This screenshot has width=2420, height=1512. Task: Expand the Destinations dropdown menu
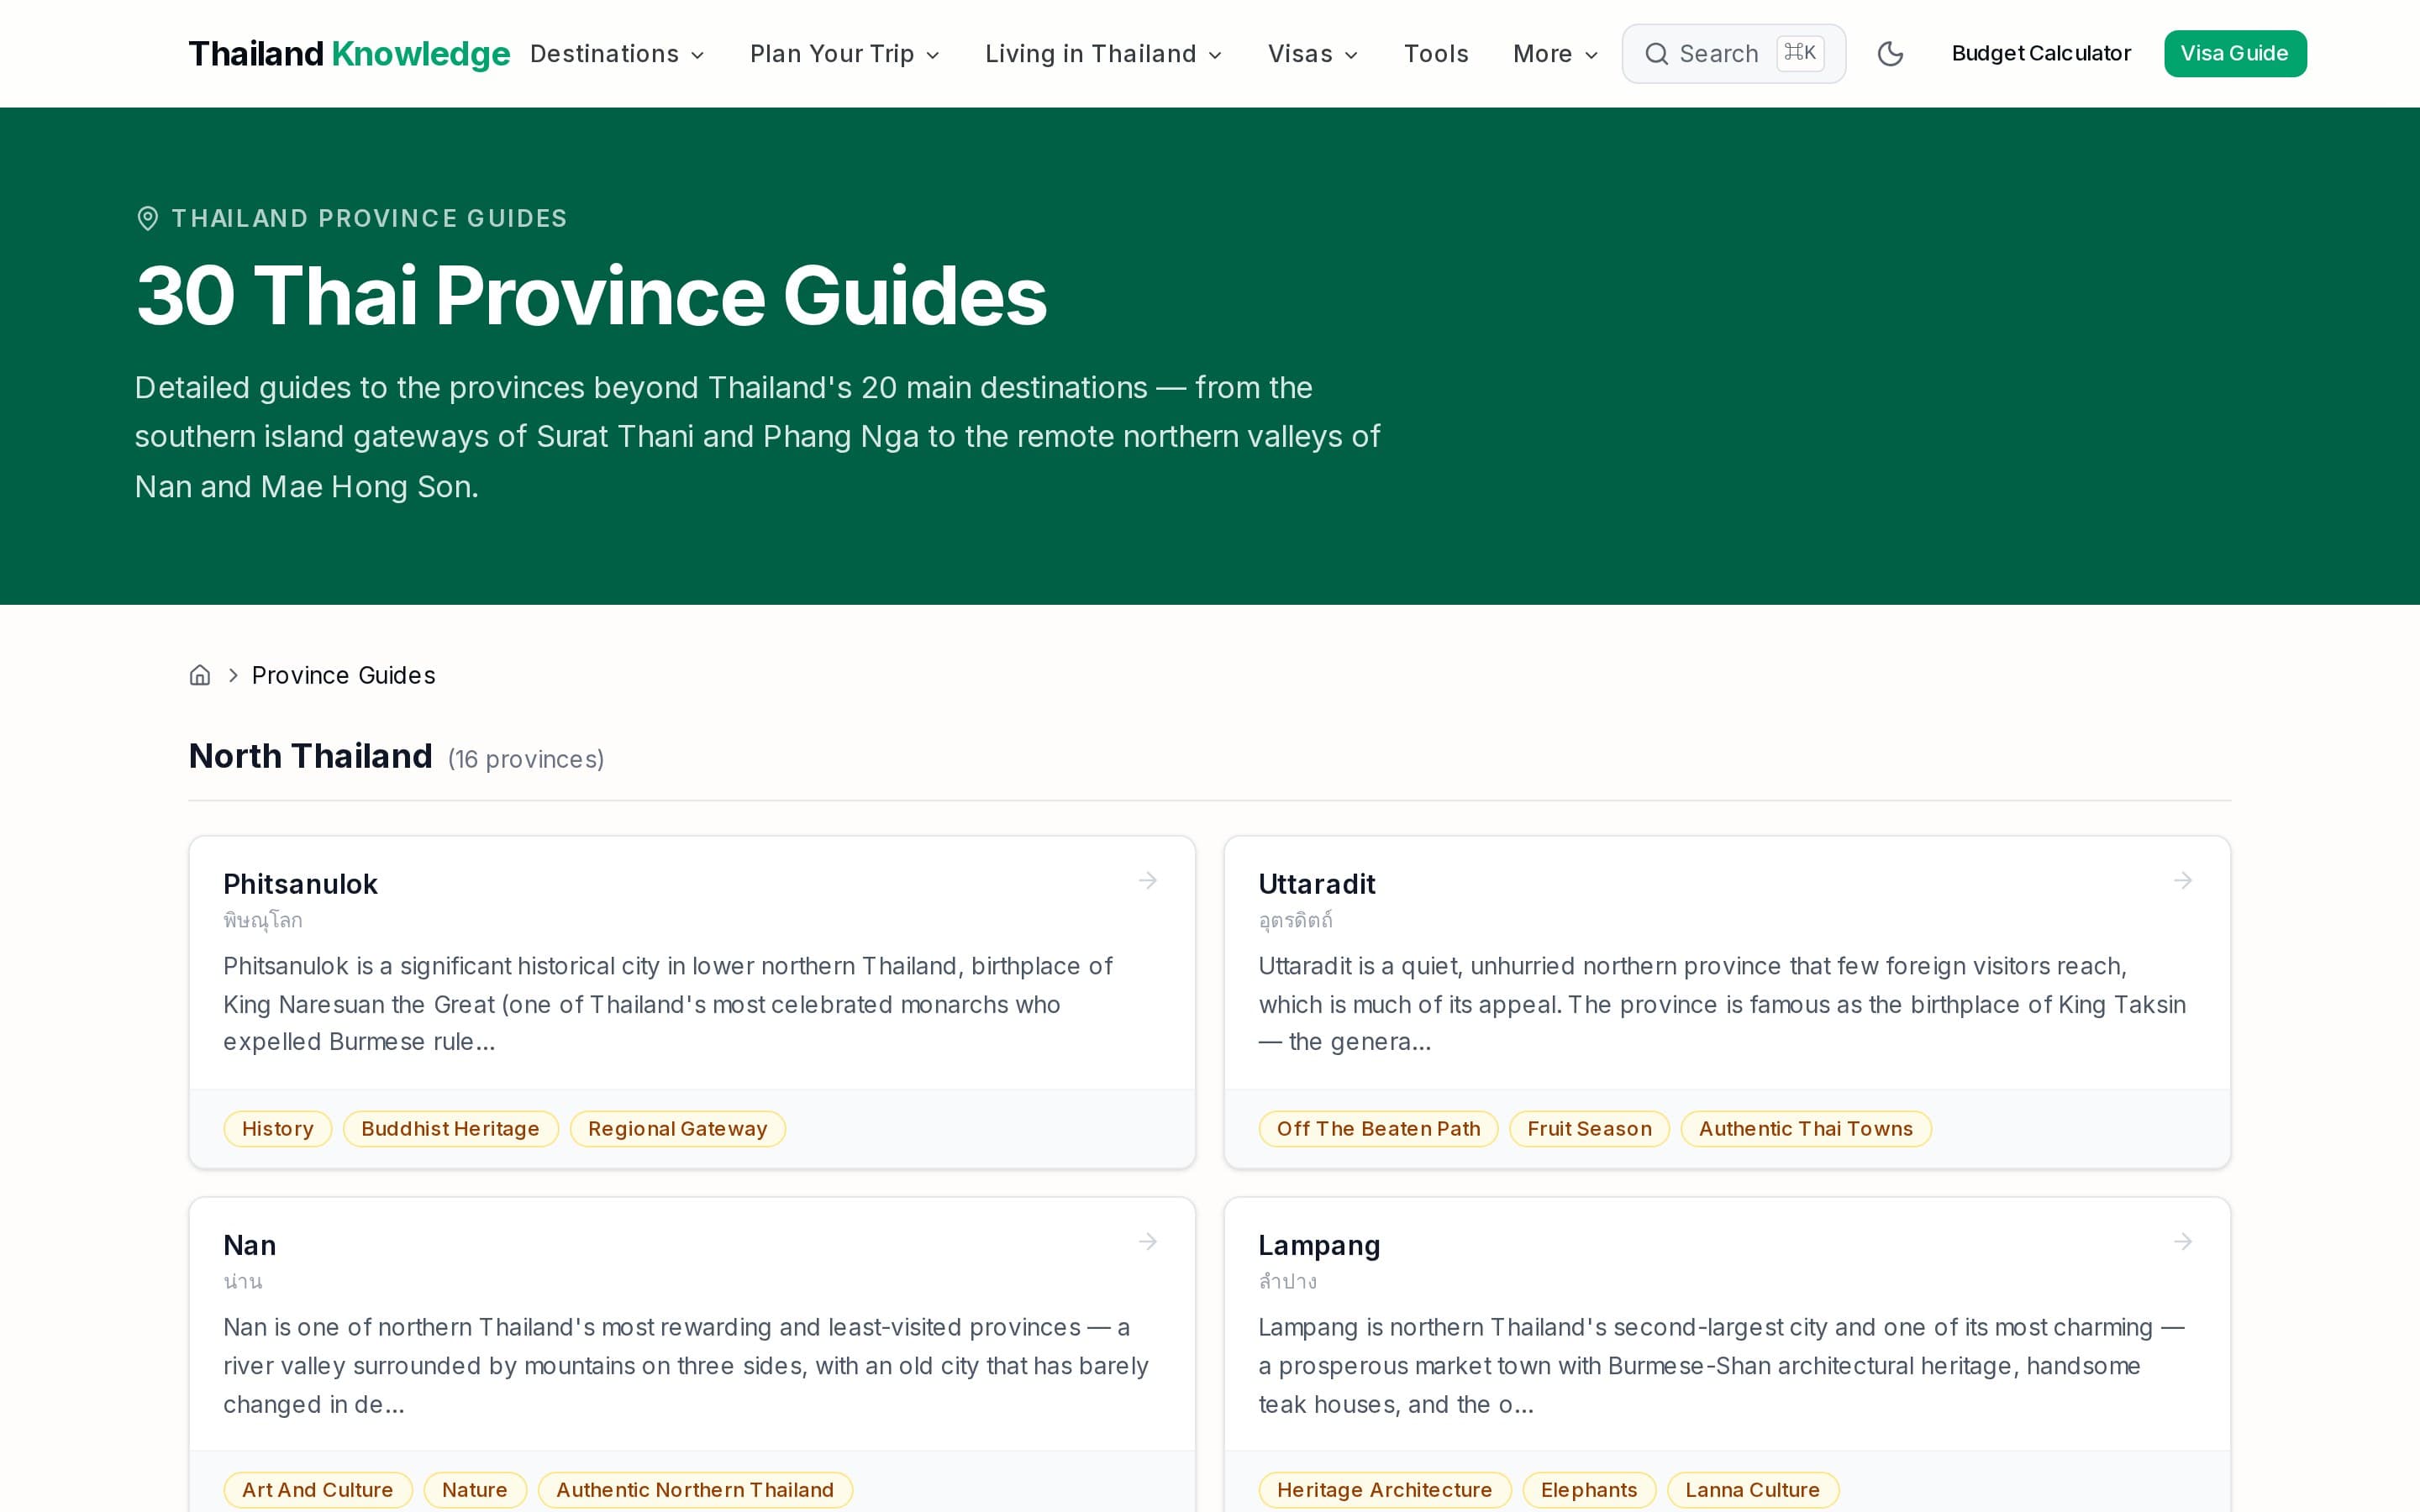coord(617,54)
